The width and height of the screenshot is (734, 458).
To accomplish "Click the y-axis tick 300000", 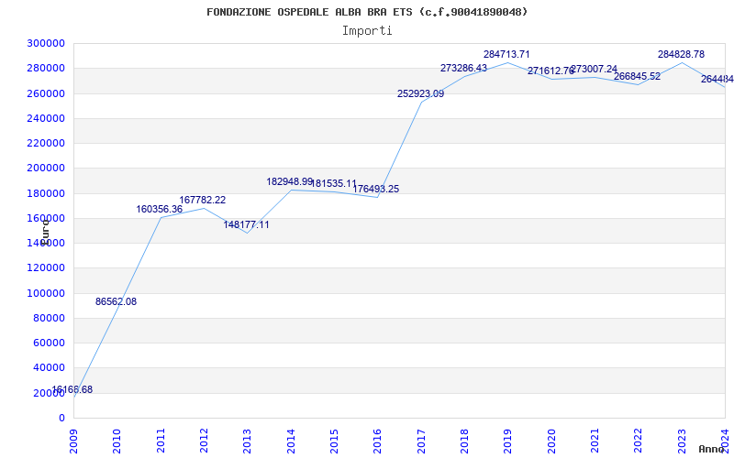I will tap(46, 43).
